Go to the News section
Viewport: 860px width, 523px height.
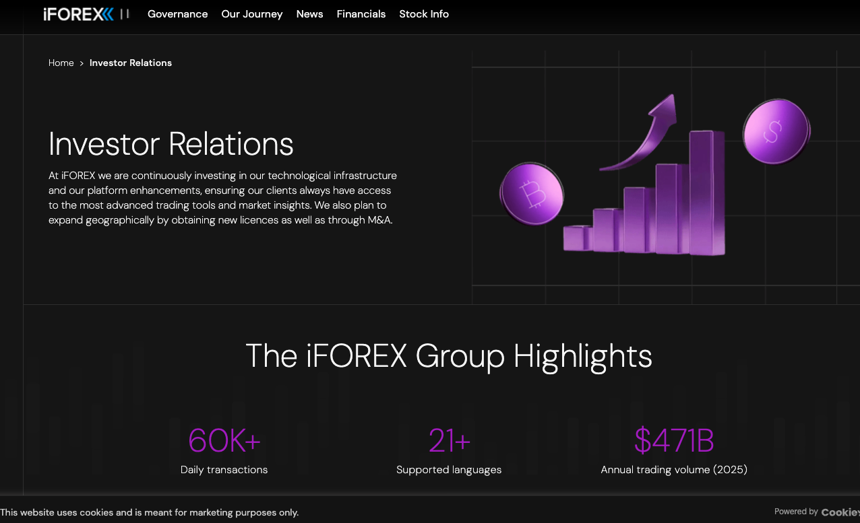310,14
